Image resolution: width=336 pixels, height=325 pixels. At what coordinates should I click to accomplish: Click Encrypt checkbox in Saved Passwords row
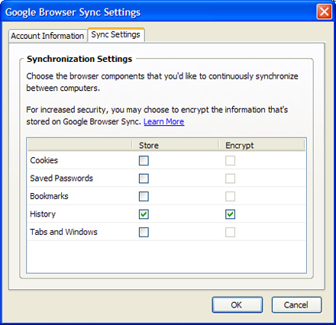pos(230,179)
